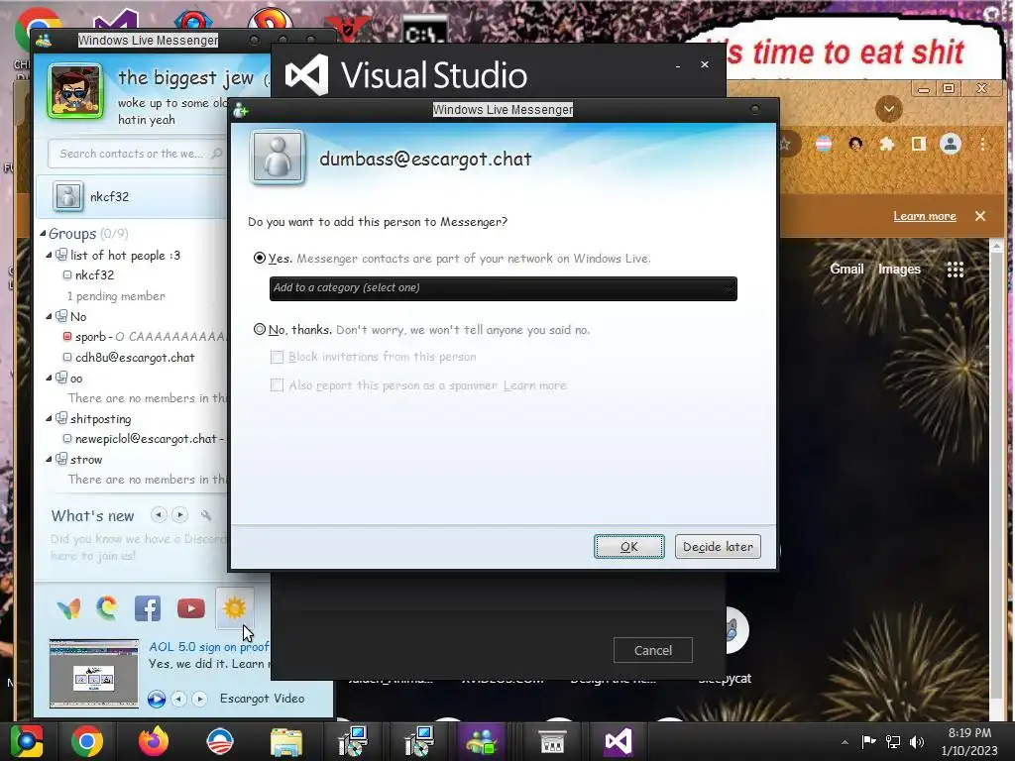1015x761 pixels.
Task: Click the YouTube icon in Messenger
Action: click(191, 608)
